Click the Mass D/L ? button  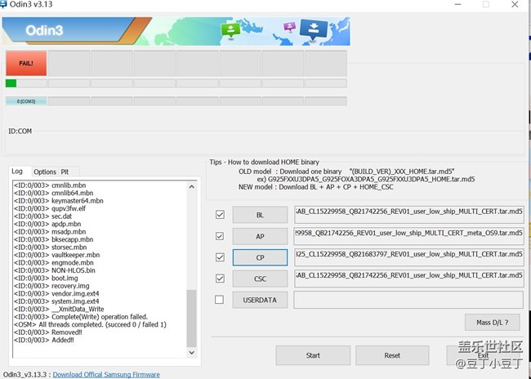[492, 322]
